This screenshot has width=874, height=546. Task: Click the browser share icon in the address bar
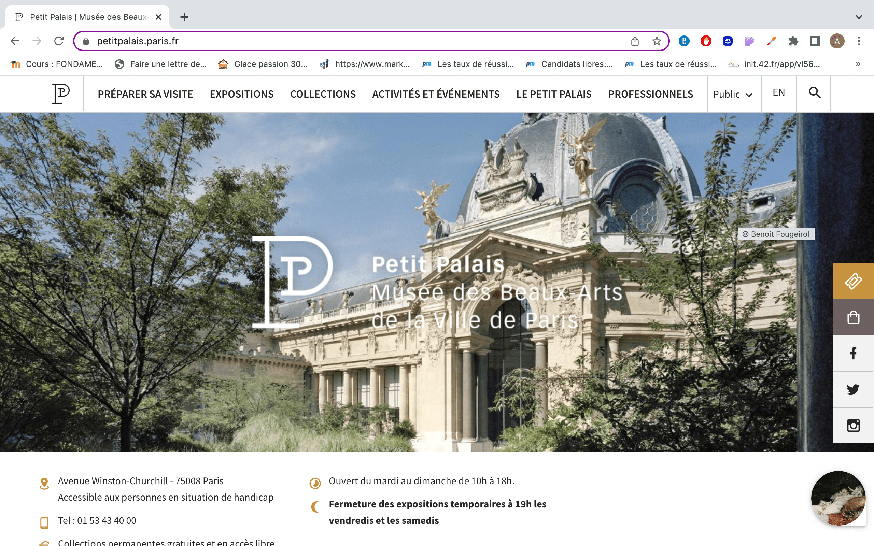click(635, 41)
